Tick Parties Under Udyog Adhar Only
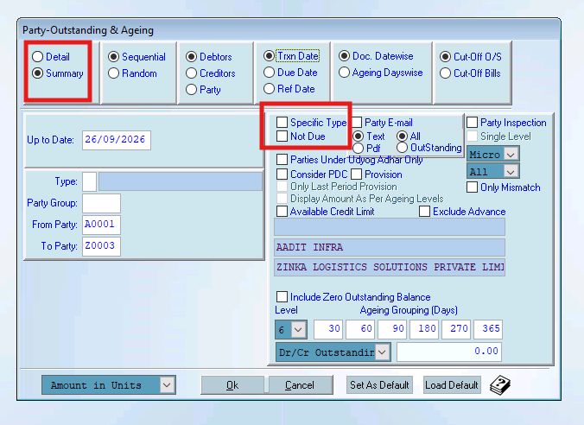584x425 pixels. 282,160
